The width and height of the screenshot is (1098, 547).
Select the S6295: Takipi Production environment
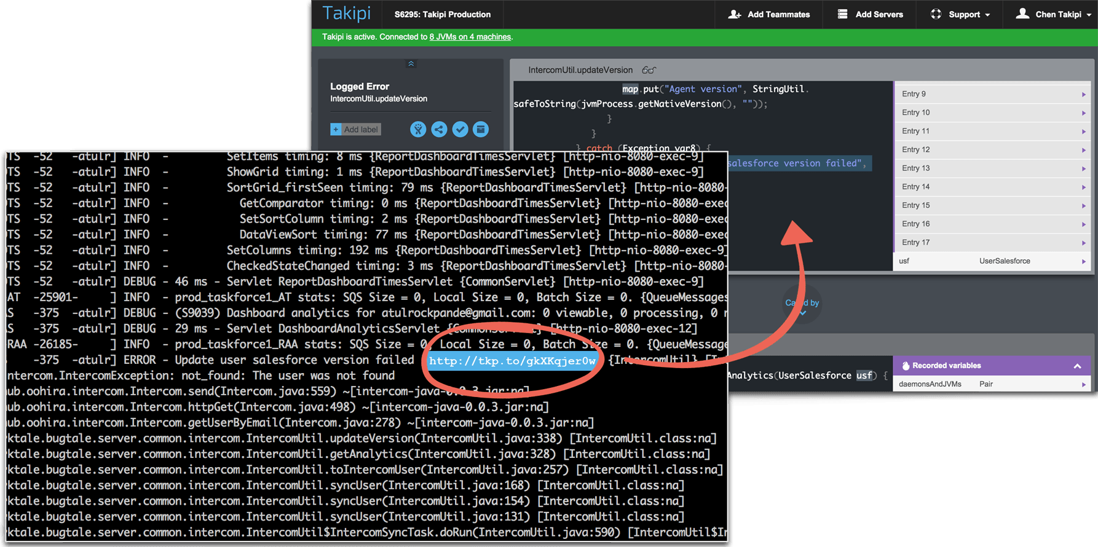[x=443, y=14]
